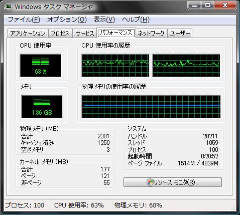Switch to the ユーザー tab

(x=180, y=34)
